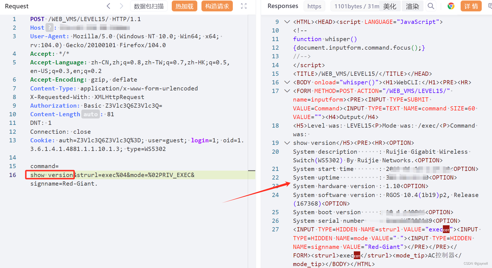This screenshot has width=492, height=268.
Task: Open the response in Chrome browser icon
Action: coord(451,6)
